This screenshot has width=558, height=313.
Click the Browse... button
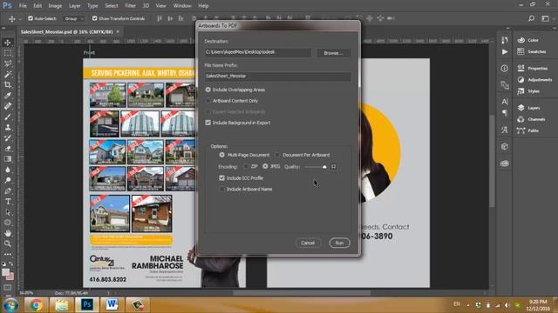(333, 53)
